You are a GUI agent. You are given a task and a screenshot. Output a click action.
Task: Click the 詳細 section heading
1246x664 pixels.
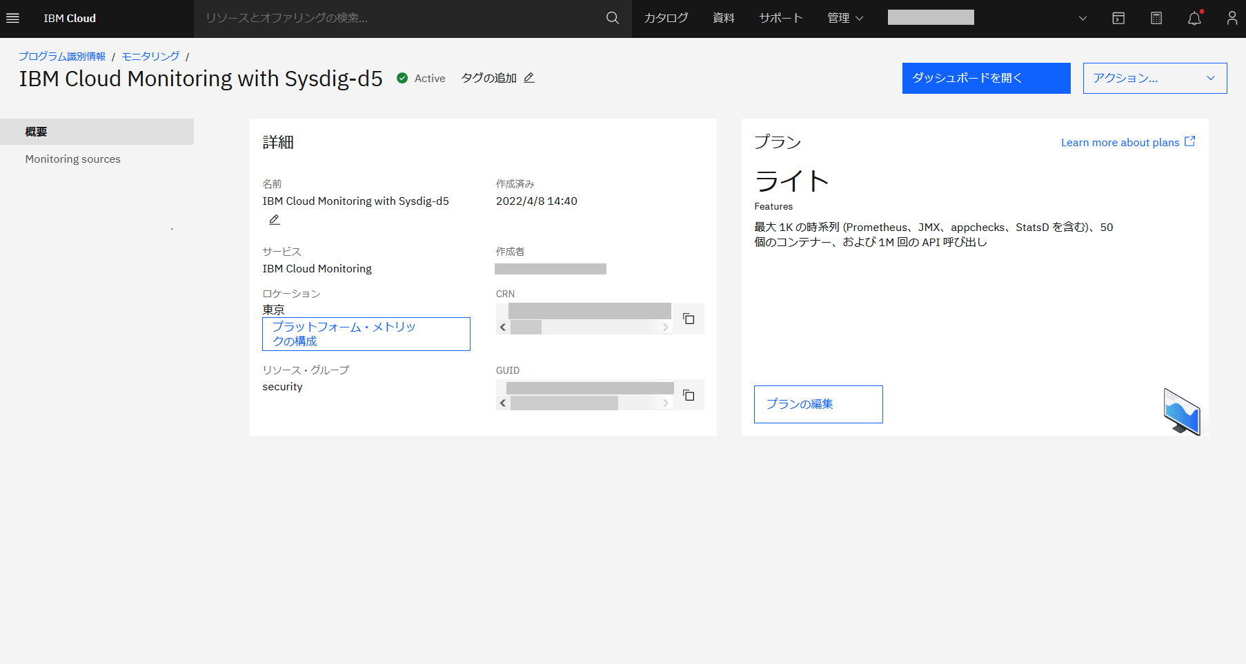pyautogui.click(x=278, y=142)
